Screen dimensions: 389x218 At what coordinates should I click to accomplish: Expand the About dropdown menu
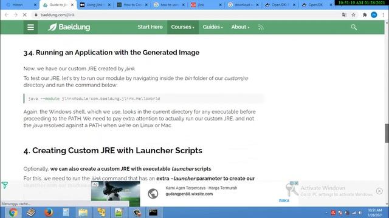pos(240,27)
